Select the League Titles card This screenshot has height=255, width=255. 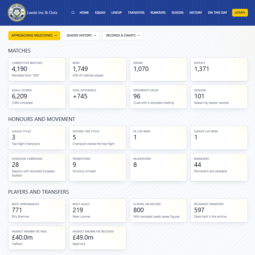(37, 138)
